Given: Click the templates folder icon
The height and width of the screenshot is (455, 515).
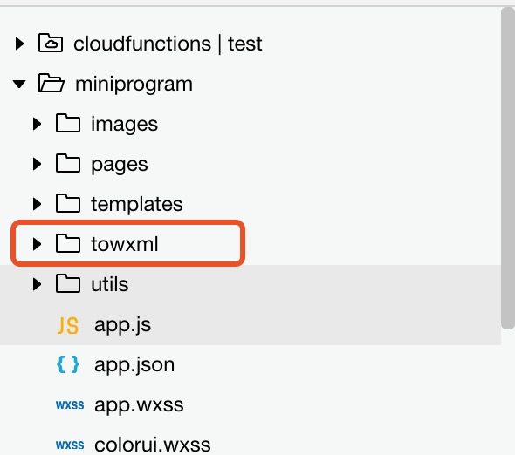Looking at the screenshot, I should (x=68, y=203).
